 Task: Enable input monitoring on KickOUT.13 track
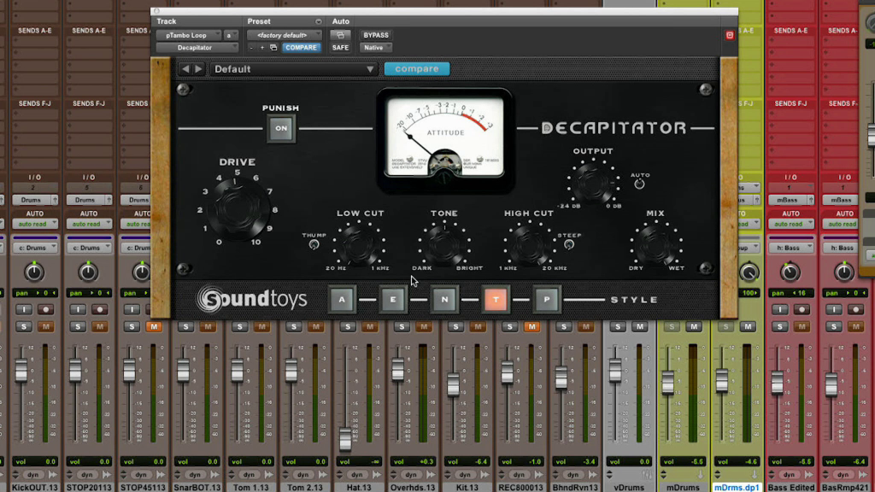[x=24, y=309]
